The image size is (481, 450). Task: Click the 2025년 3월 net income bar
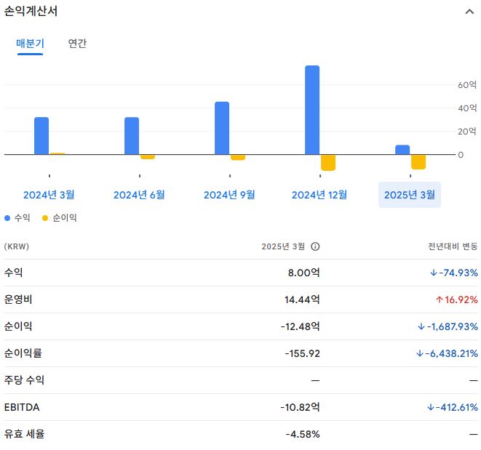coord(418,162)
